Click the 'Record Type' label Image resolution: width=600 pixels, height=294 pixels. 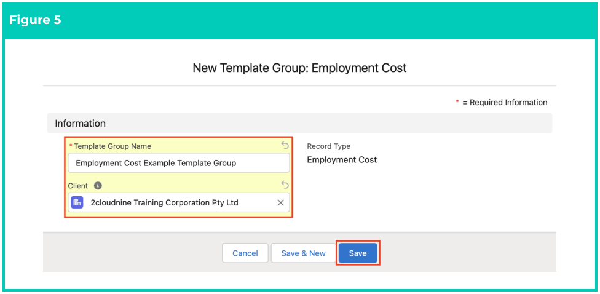point(329,146)
